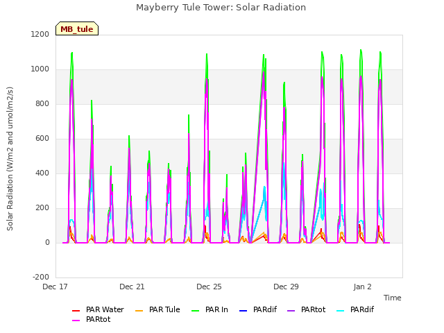Click the 'Dec 29' x-axis date label

(286, 287)
